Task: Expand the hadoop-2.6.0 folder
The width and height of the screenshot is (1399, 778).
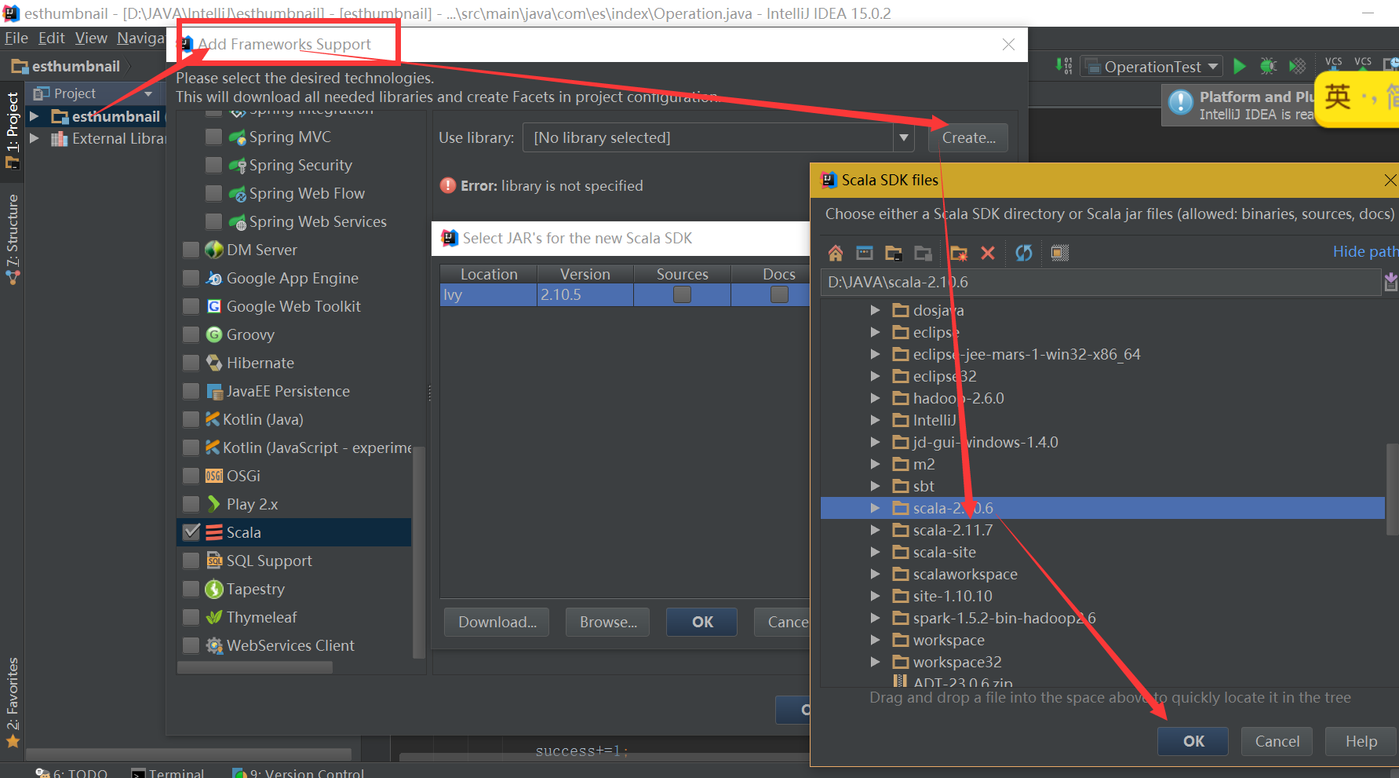Action: point(875,398)
